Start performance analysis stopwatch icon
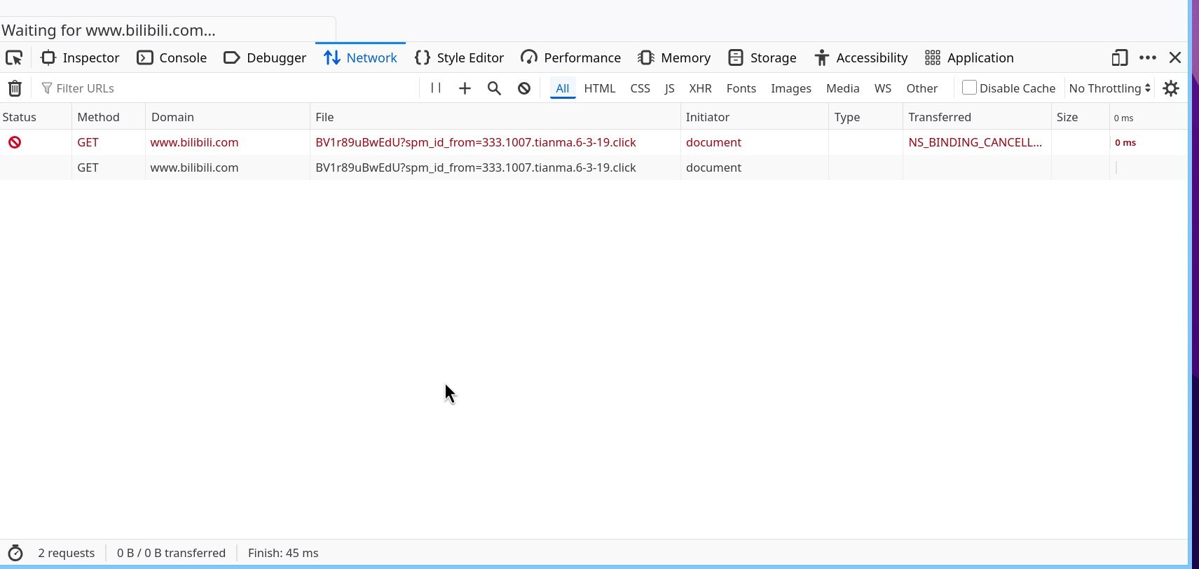The width and height of the screenshot is (1199, 569). tap(15, 553)
